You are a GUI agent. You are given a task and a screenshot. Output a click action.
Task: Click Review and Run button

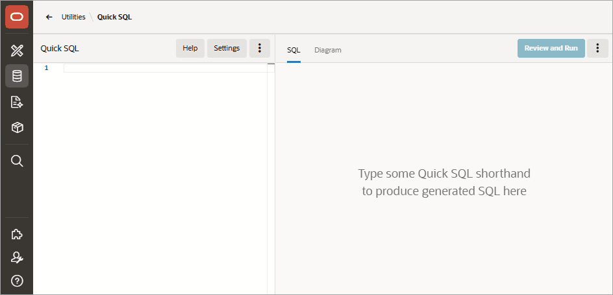coord(551,49)
